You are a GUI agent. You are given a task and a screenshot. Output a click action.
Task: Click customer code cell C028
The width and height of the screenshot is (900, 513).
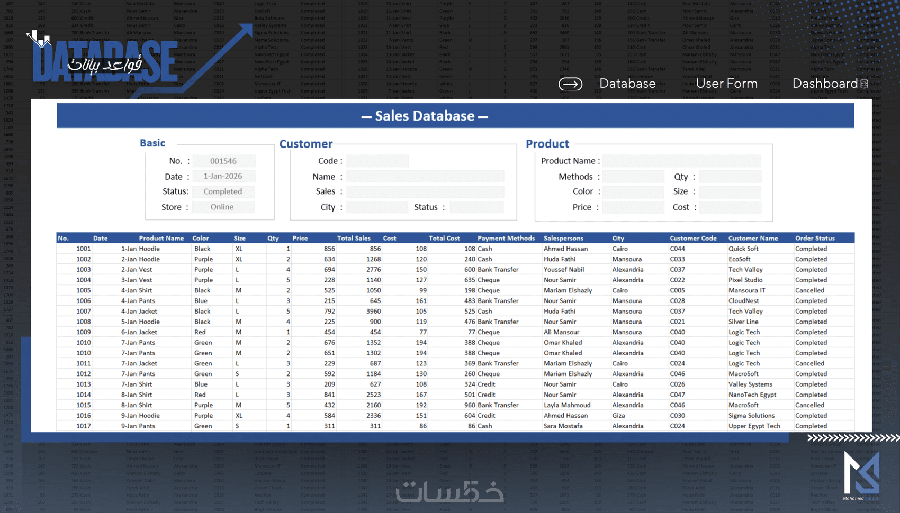[677, 301]
